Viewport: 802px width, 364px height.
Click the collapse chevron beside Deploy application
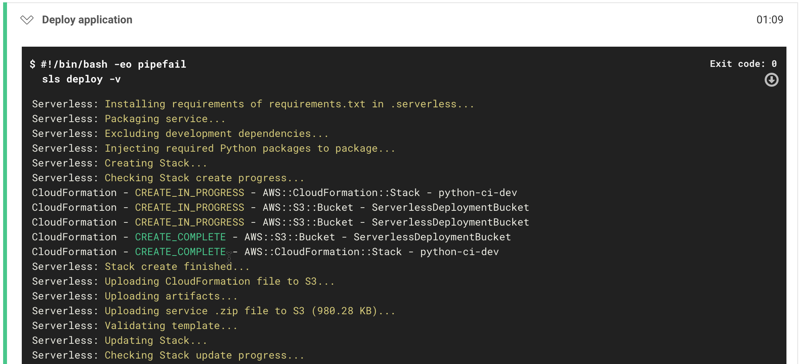tap(27, 19)
